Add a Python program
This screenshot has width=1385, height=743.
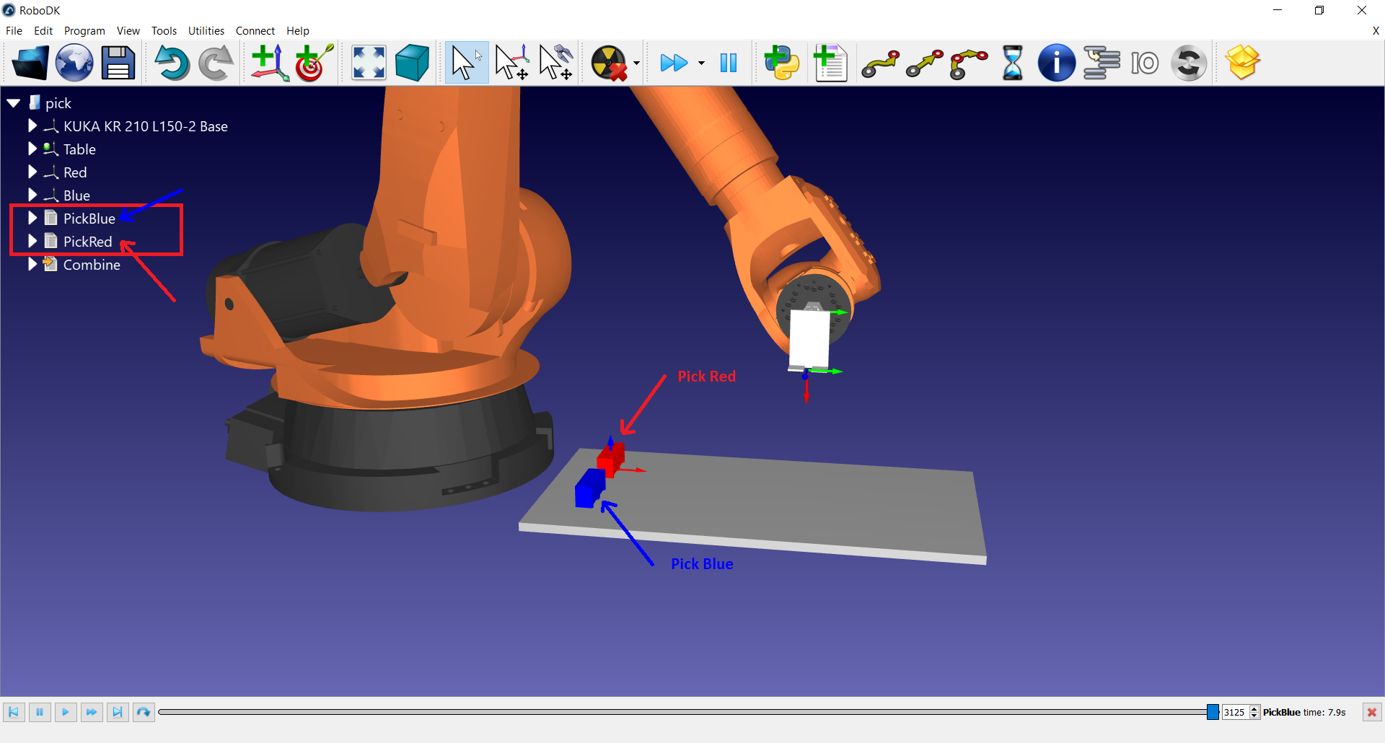[x=782, y=63]
